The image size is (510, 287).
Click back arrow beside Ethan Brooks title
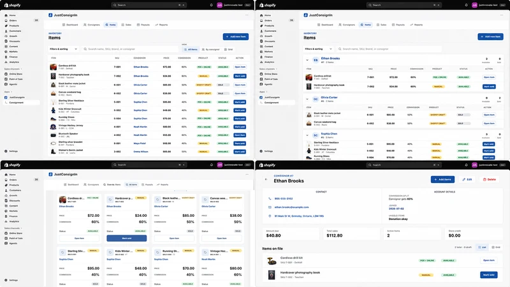tap(266, 180)
